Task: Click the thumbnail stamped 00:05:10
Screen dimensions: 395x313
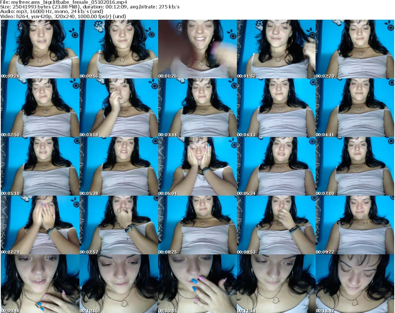Action: pyautogui.click(x=40, y=166)
